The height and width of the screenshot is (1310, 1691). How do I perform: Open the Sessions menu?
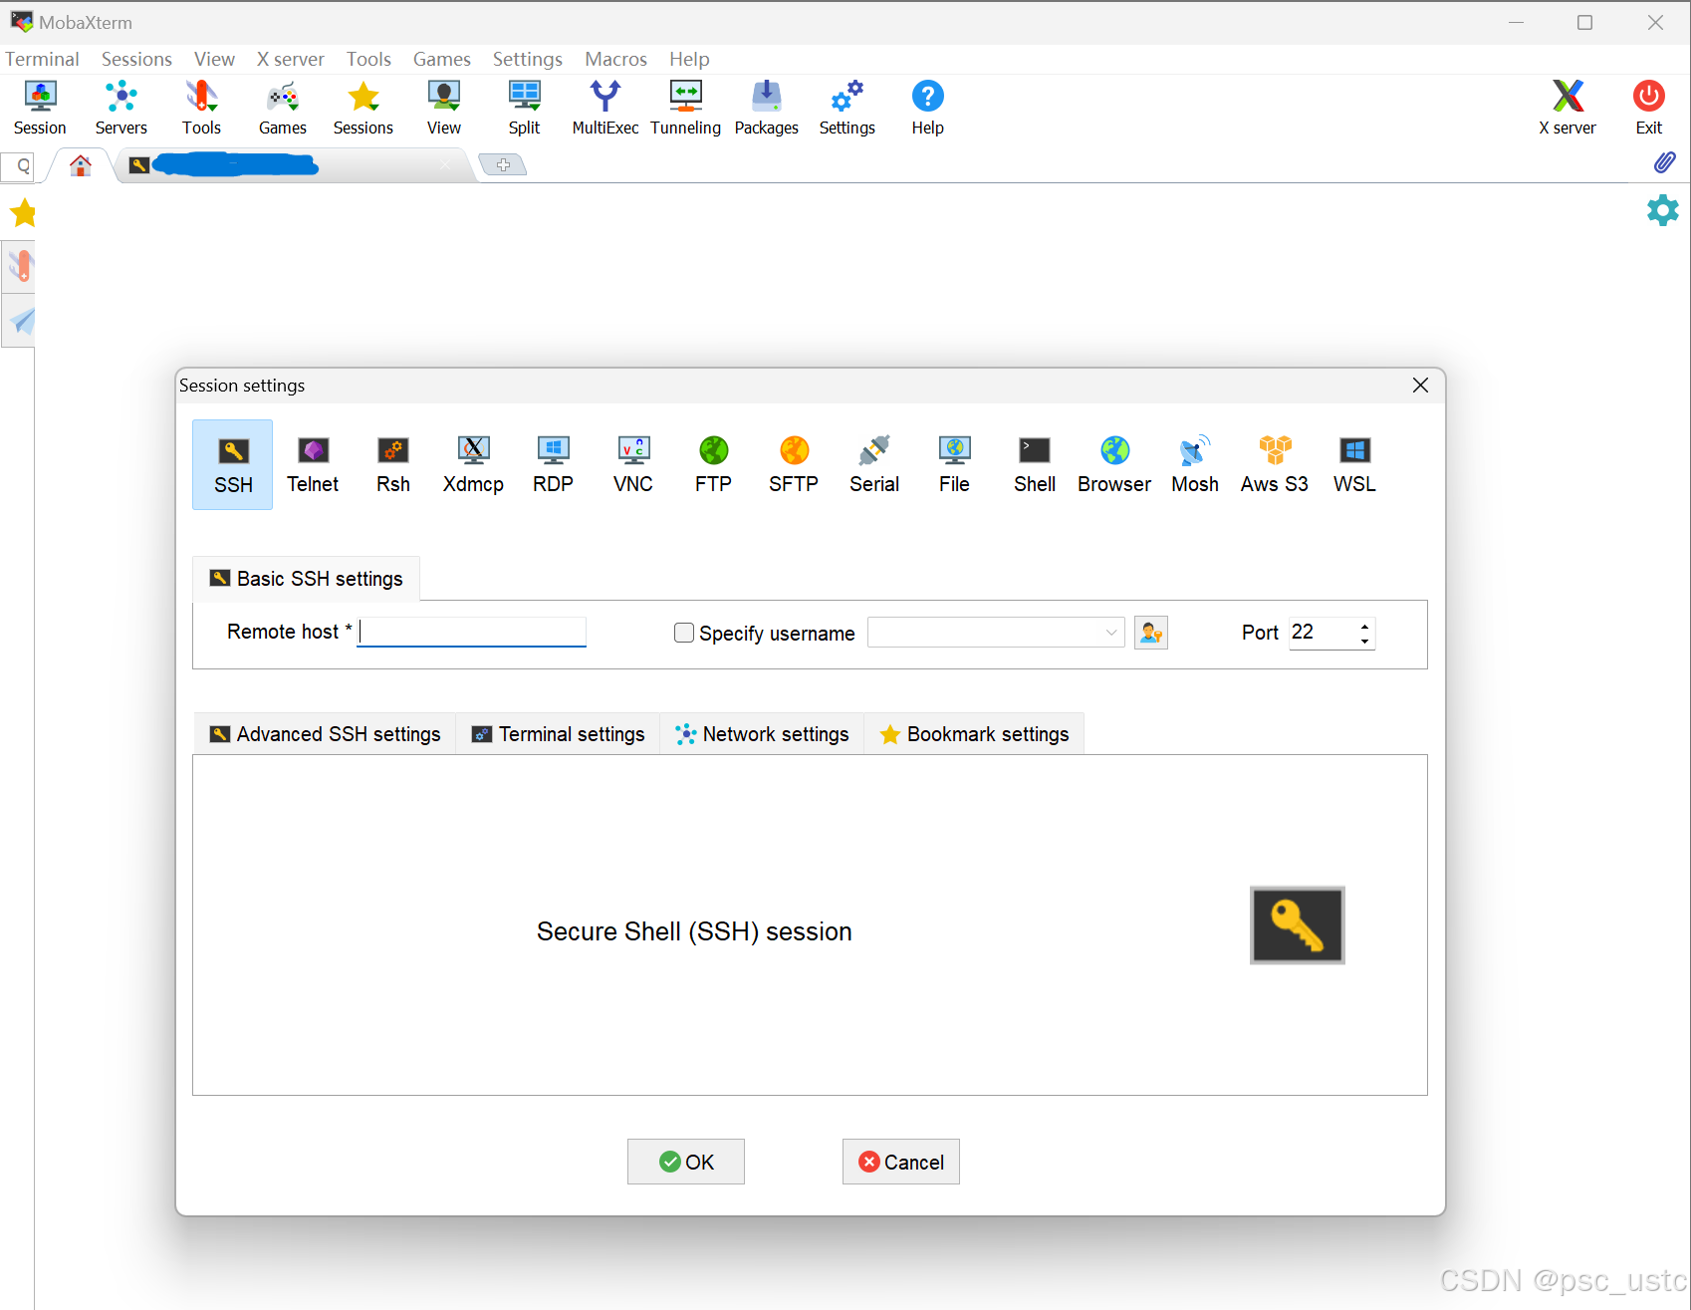(136, 59)
